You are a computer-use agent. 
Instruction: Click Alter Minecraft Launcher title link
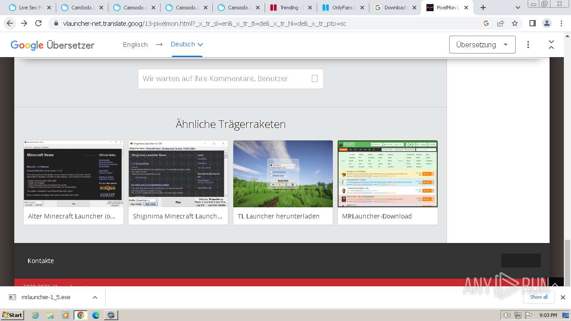tap(71, 216)
